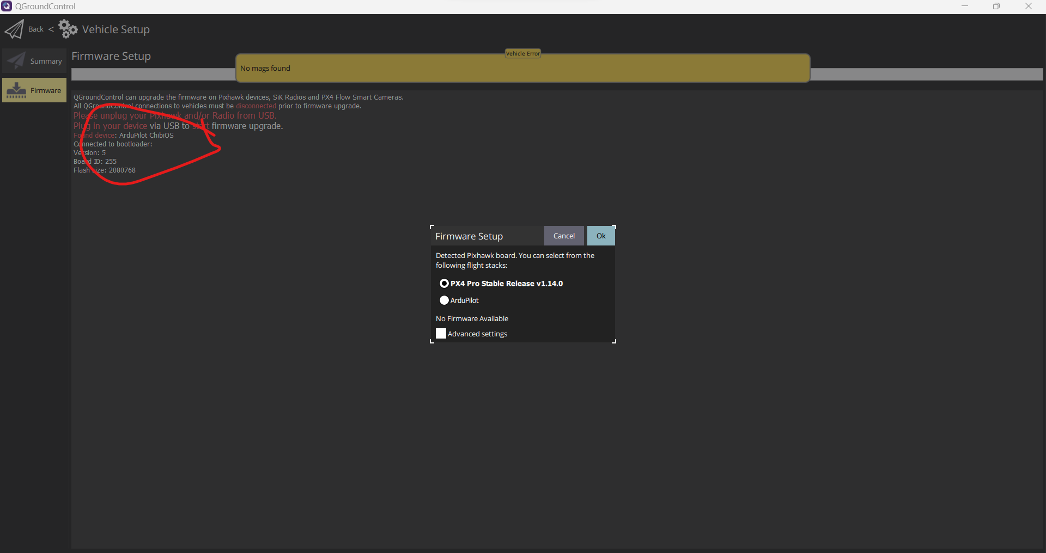Click 'Detected Pixhawk board' dialog message

[515, 260]
